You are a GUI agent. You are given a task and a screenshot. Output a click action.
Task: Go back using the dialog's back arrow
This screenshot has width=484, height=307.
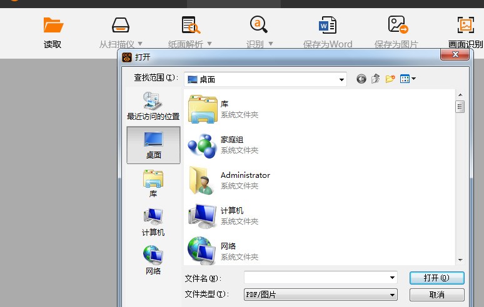(x=361, y=79)
